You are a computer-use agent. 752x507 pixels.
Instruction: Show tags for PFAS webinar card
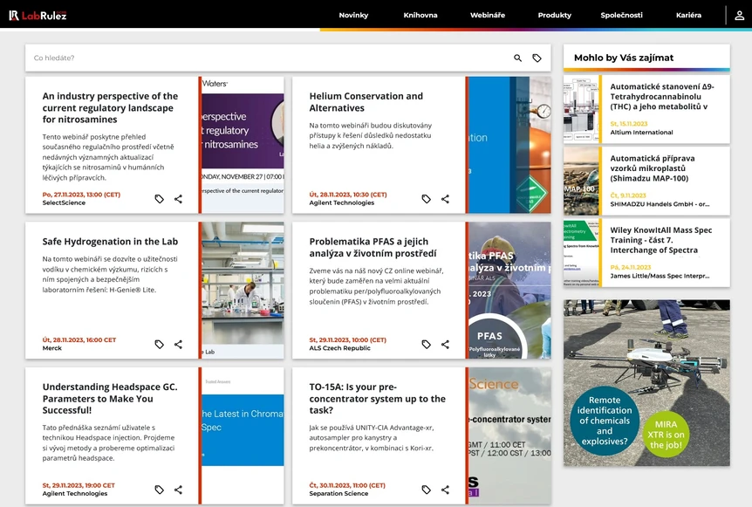point(426,345)
